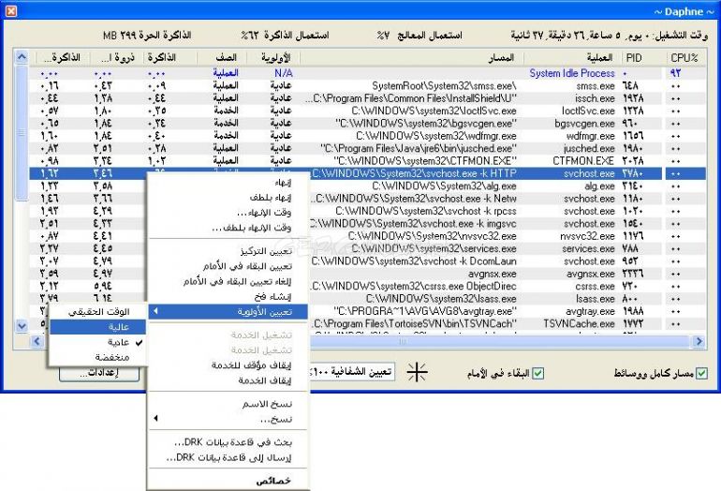Image resolution: width=721 pixels, height=491 pixels.
Task: Click the vertical scrollbar up arrow
Action: [x=22, y=57]
